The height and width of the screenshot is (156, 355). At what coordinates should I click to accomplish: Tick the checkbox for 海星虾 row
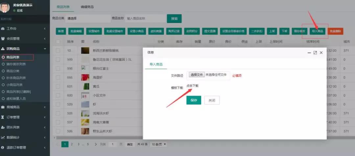[x=58, y=78]
